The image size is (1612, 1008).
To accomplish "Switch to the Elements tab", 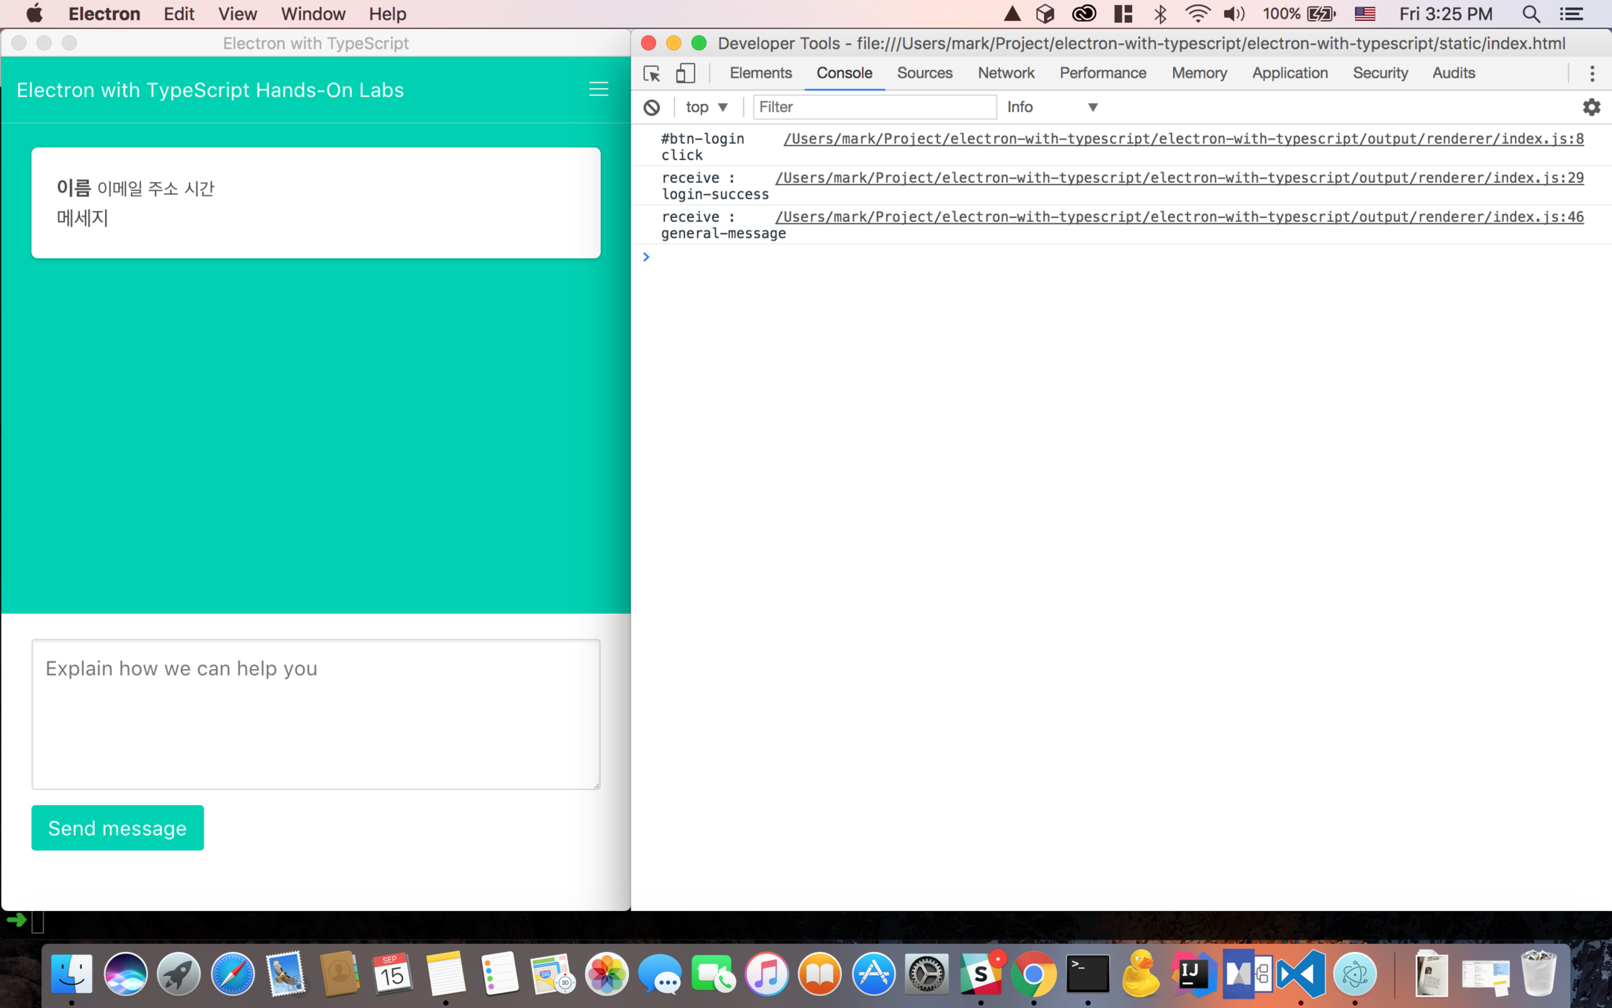I will 760,73.
